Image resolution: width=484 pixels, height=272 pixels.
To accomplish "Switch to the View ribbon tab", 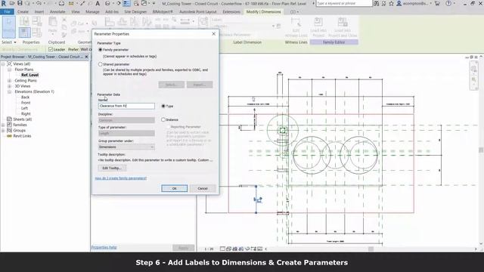I will coord(76,12).
